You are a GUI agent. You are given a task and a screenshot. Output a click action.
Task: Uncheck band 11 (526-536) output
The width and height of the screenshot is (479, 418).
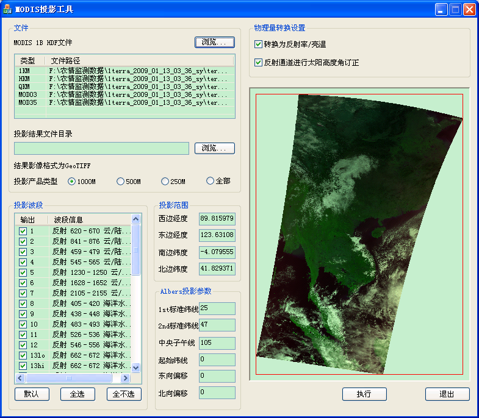(23, 335)
